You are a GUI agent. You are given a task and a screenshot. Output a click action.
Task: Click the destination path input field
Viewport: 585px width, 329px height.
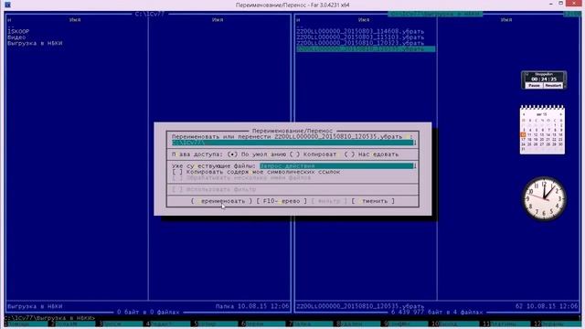[292, 143]
